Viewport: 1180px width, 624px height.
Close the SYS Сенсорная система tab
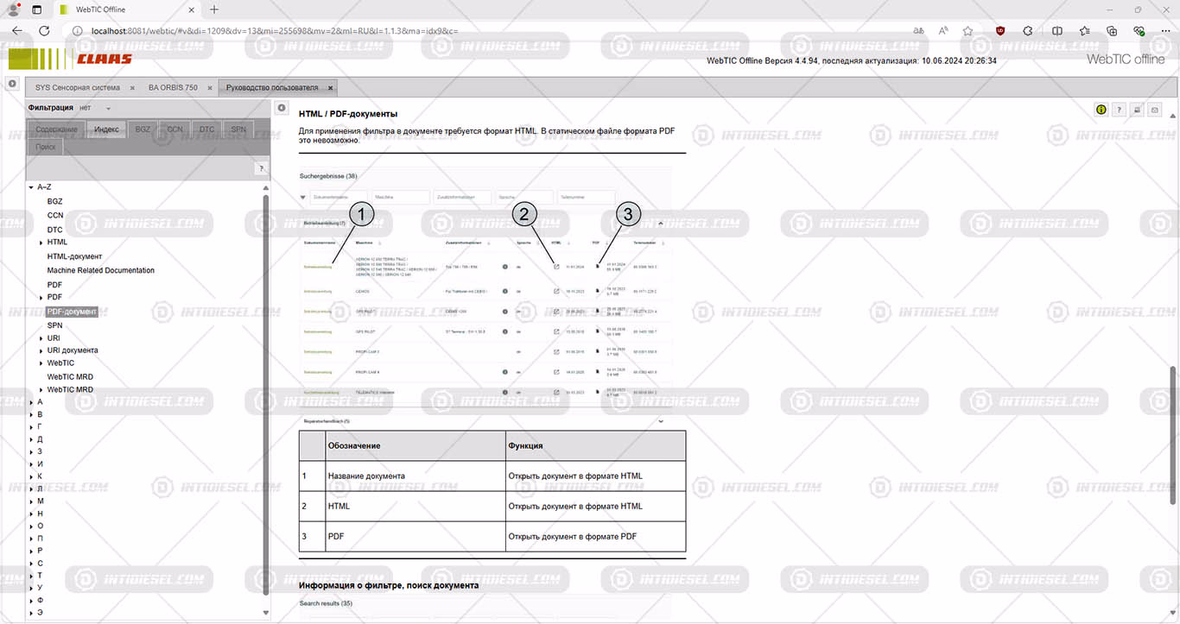coord(131,88)
